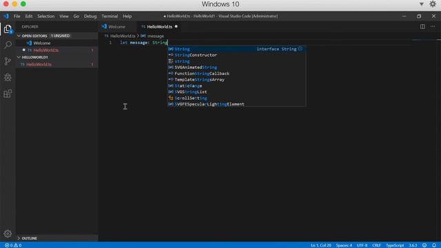Image resolution: width=441 pixels, height=248 pixels.
Task: Open the feedback smiley in status bar
Action: [x=424, y=245]
